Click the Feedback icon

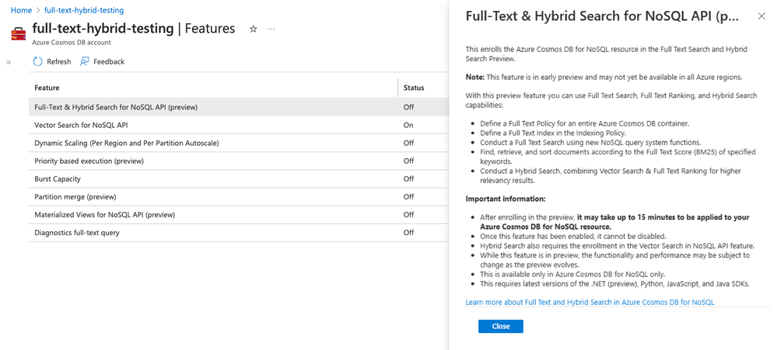pyautogui.click(x=85, y=61)
